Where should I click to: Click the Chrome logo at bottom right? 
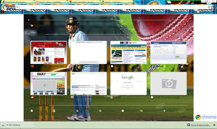point(206,117)
